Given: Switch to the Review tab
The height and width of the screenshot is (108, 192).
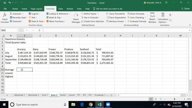Looking at the screenshot, I should (x=70, y=9).
